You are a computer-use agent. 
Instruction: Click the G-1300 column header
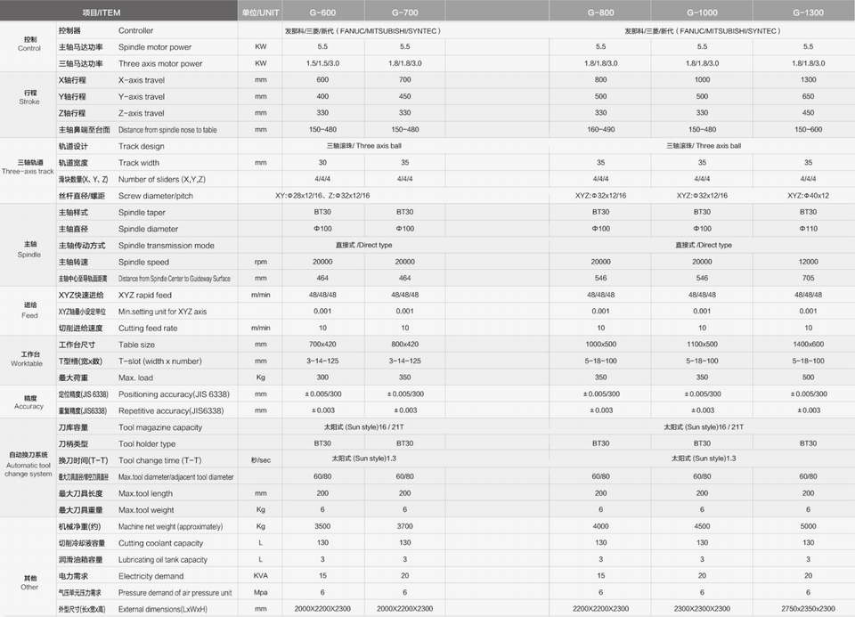click(808, 11)
